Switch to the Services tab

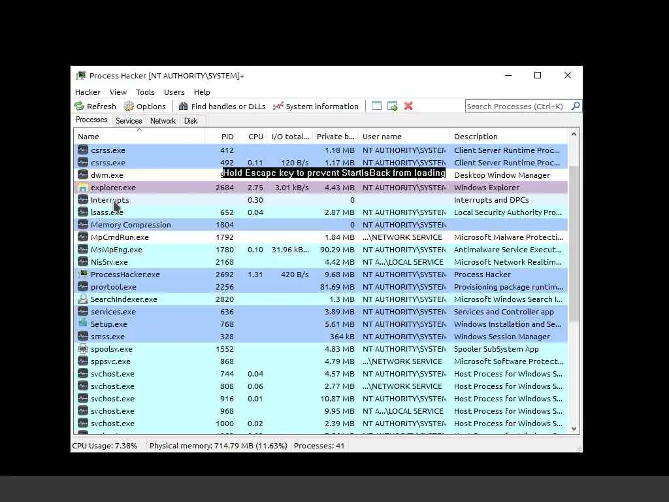(129, 121)
